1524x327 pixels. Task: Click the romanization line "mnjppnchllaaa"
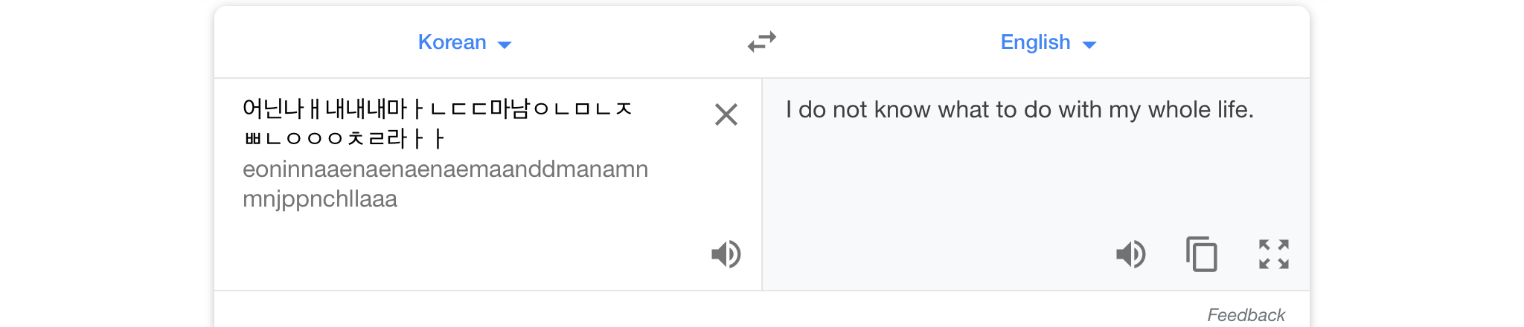[x=320, y=199]
